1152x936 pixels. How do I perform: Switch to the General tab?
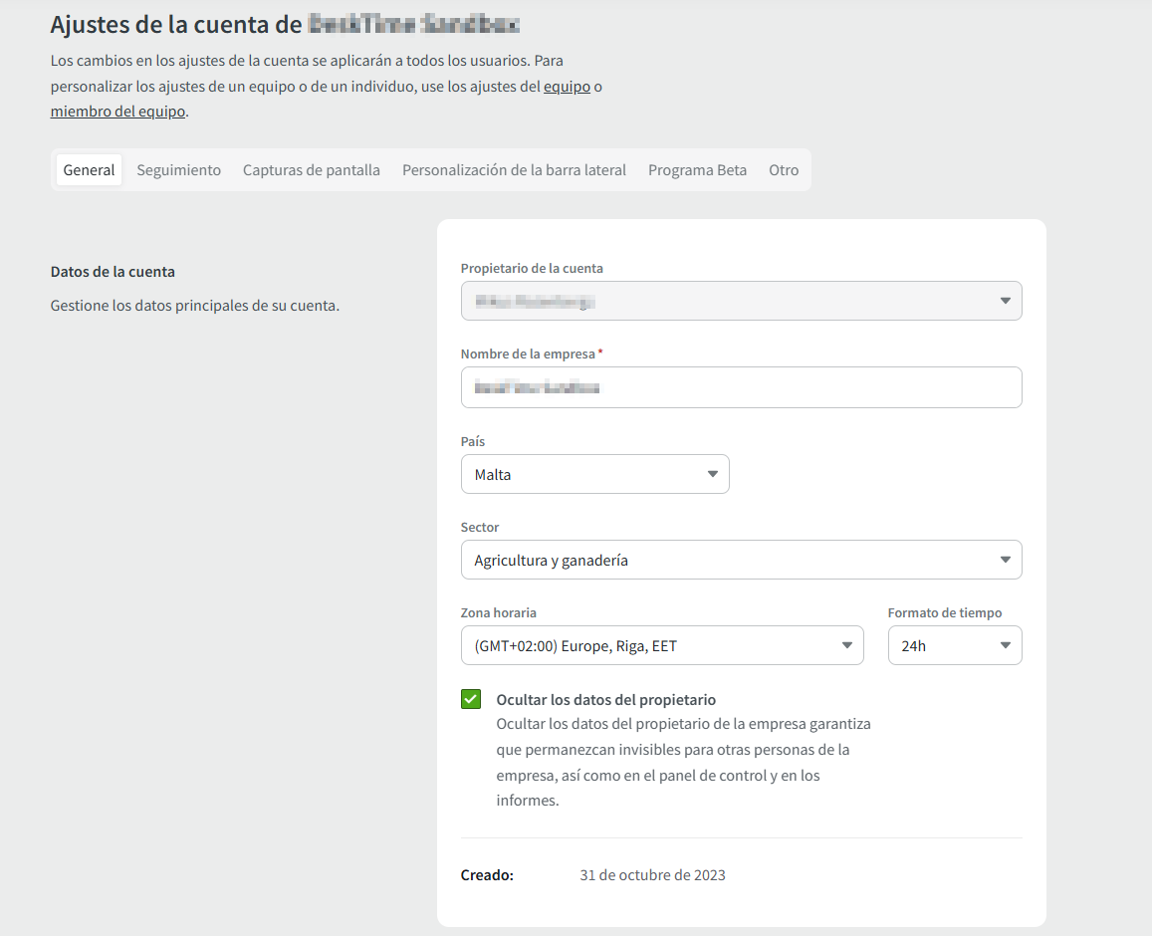pyautogui.click(x=89, y=170)
